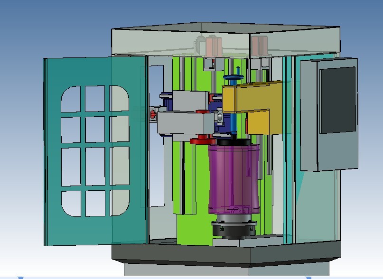Select the dark chuck ring under vessel
This screenshot has width=383, height=279.
coord(234,230)
